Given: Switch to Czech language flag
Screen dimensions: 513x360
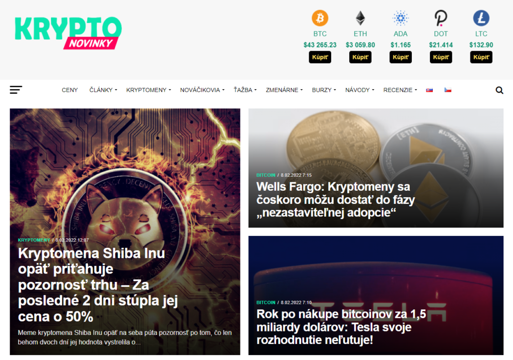Looking at the screenshot, I should click(x=448, y=90).
